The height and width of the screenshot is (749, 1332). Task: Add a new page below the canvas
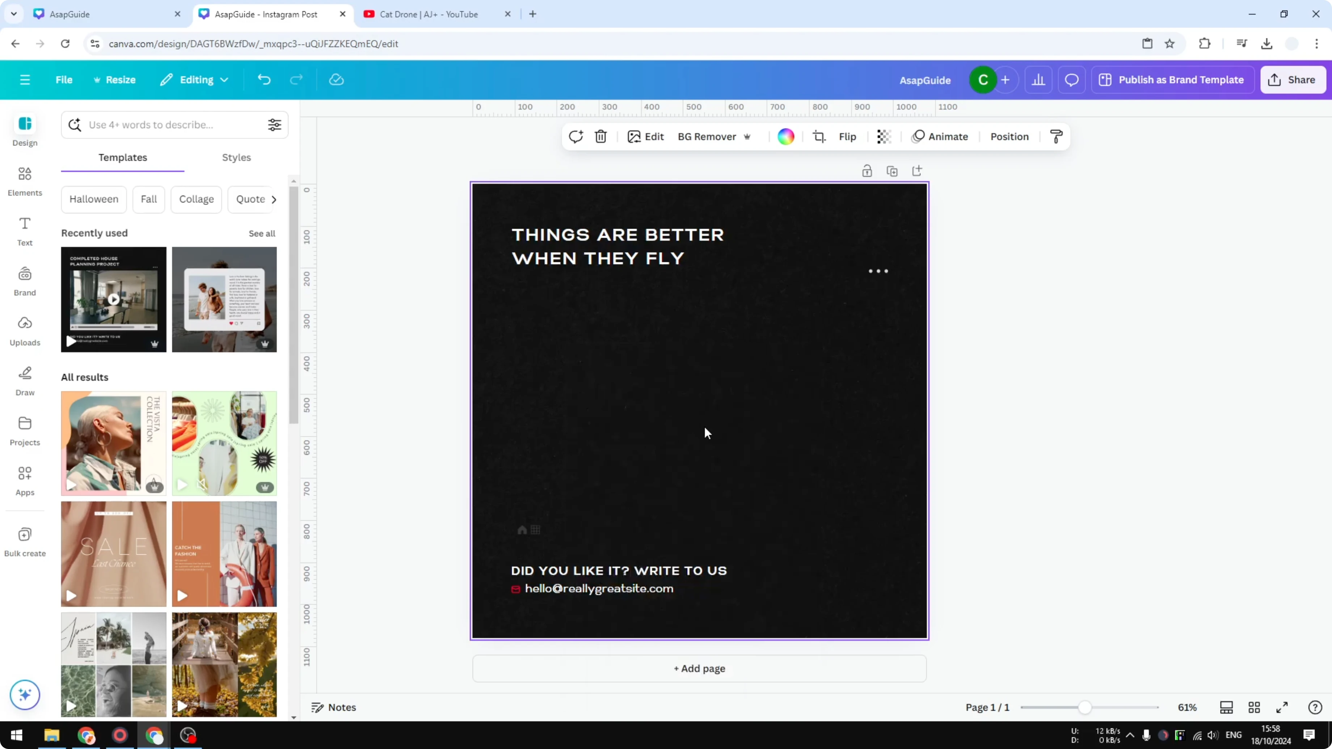click(x=699, y=668)
